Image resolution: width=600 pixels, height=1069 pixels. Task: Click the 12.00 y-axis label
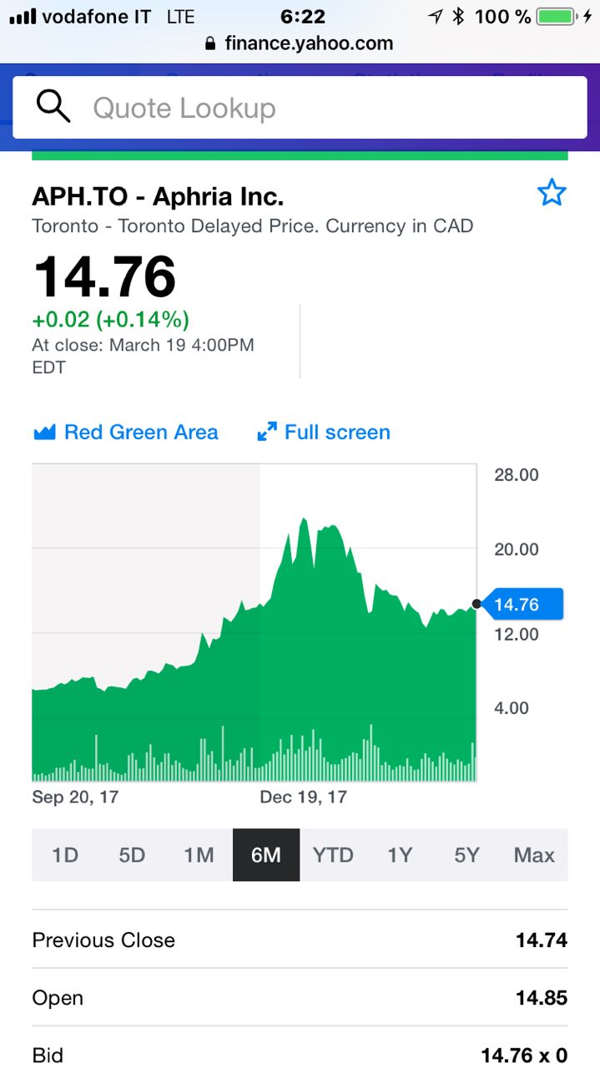coord(517,634)
